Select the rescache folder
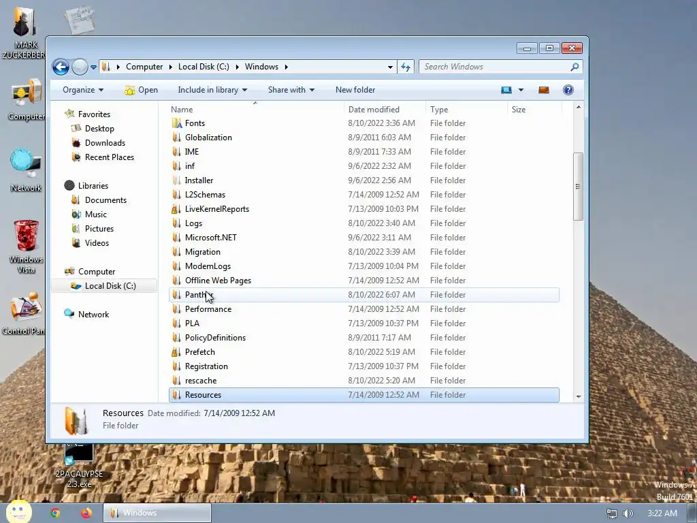 (x=201, y=380)
